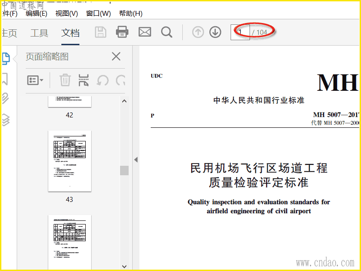Viewport: 361px width, 271px height.
Task: Go to previous page up-arrow icon
Action: (x=198, y=32)
